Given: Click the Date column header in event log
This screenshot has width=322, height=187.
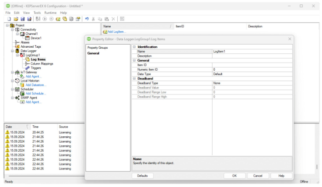Looking at the screenshot, I should tap(17, 127).
